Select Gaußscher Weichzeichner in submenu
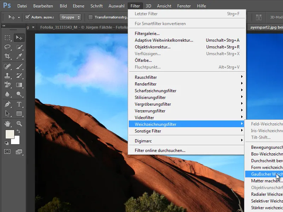The image size is (283, 212). coord(264,174)
